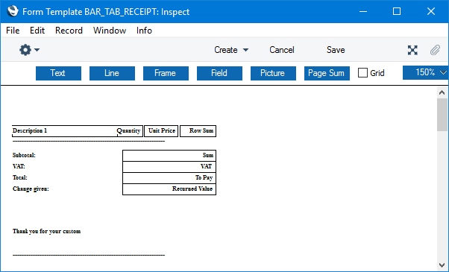Image resolution: width=449 pixels, height=272 pixels.
Task: Expand the Create dropdown
Action: click(231, 50)
